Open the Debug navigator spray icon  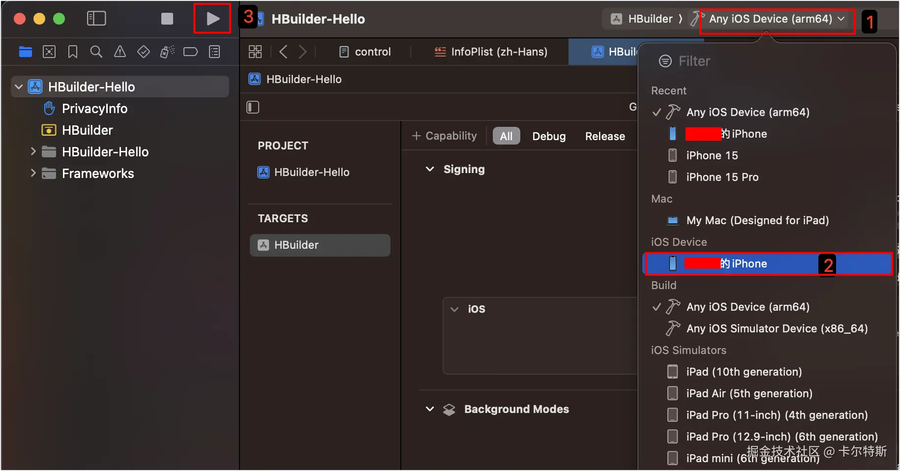tap(167, 52)
